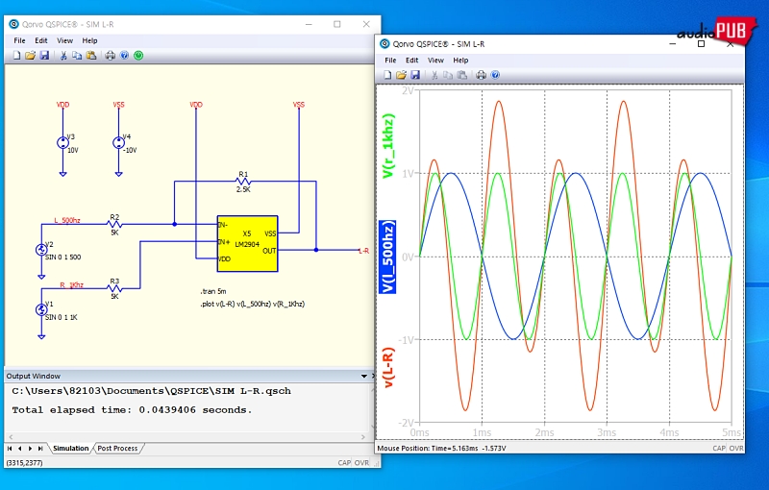Viewport: 769px width, 490px height.
Task: Click the Cut scissors icon in schematic toolbar
Action: point(63,56)
